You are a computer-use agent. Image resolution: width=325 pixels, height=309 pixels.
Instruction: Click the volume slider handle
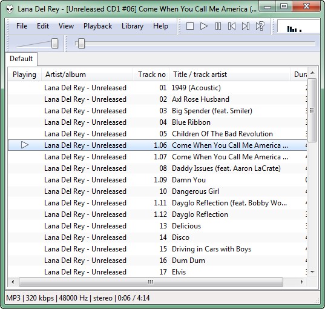click(54, 43)
